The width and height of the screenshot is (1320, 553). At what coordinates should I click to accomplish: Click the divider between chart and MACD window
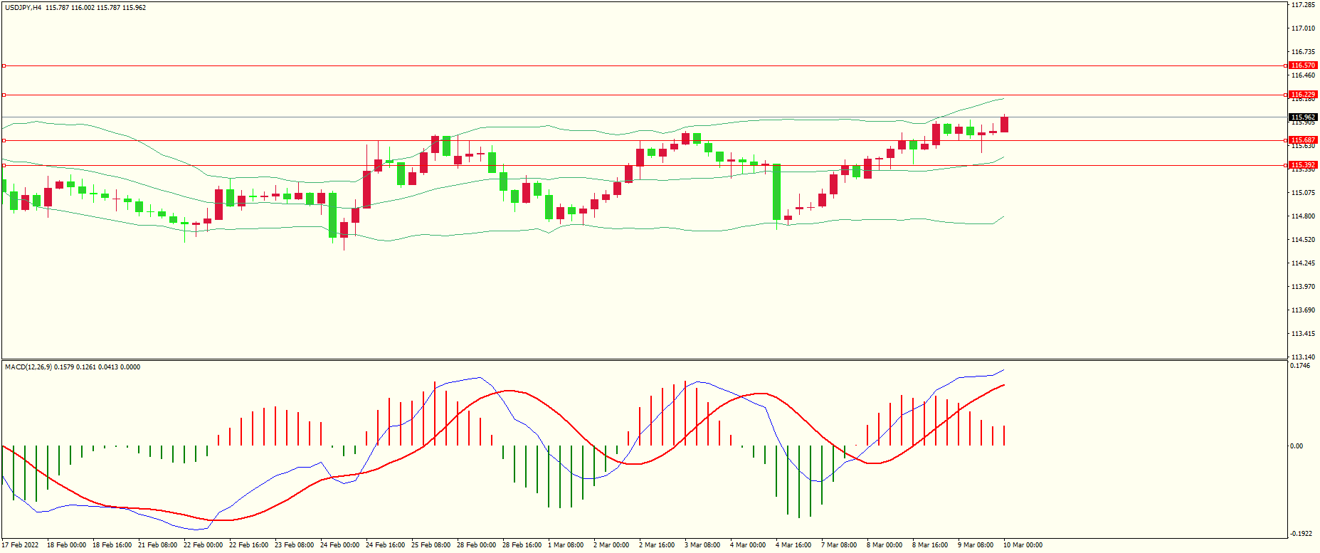pyautogui.click(x=640, y=359)
